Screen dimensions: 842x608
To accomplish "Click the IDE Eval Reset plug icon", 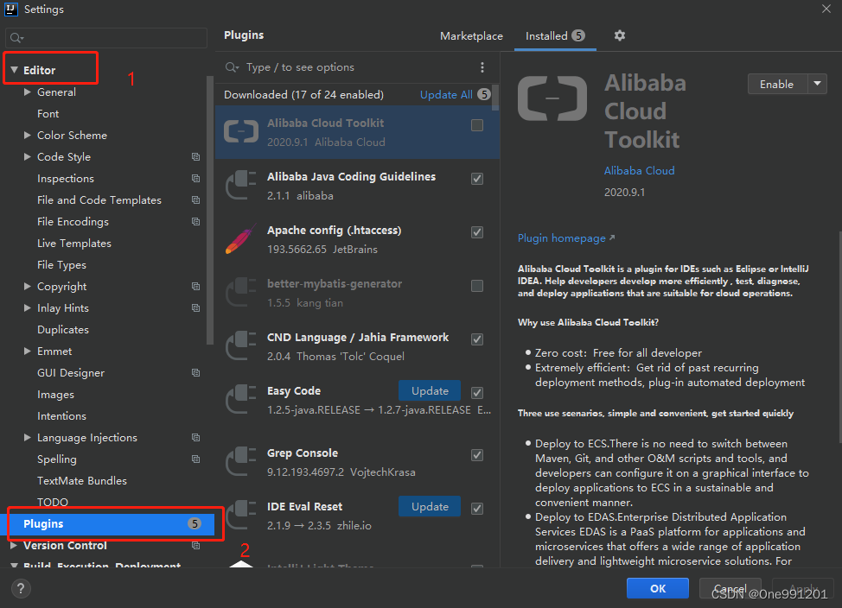I will pyautogui.click(x=240, y=516).
